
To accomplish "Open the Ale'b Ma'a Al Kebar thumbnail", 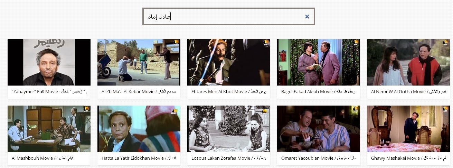I will coord(139,62).
